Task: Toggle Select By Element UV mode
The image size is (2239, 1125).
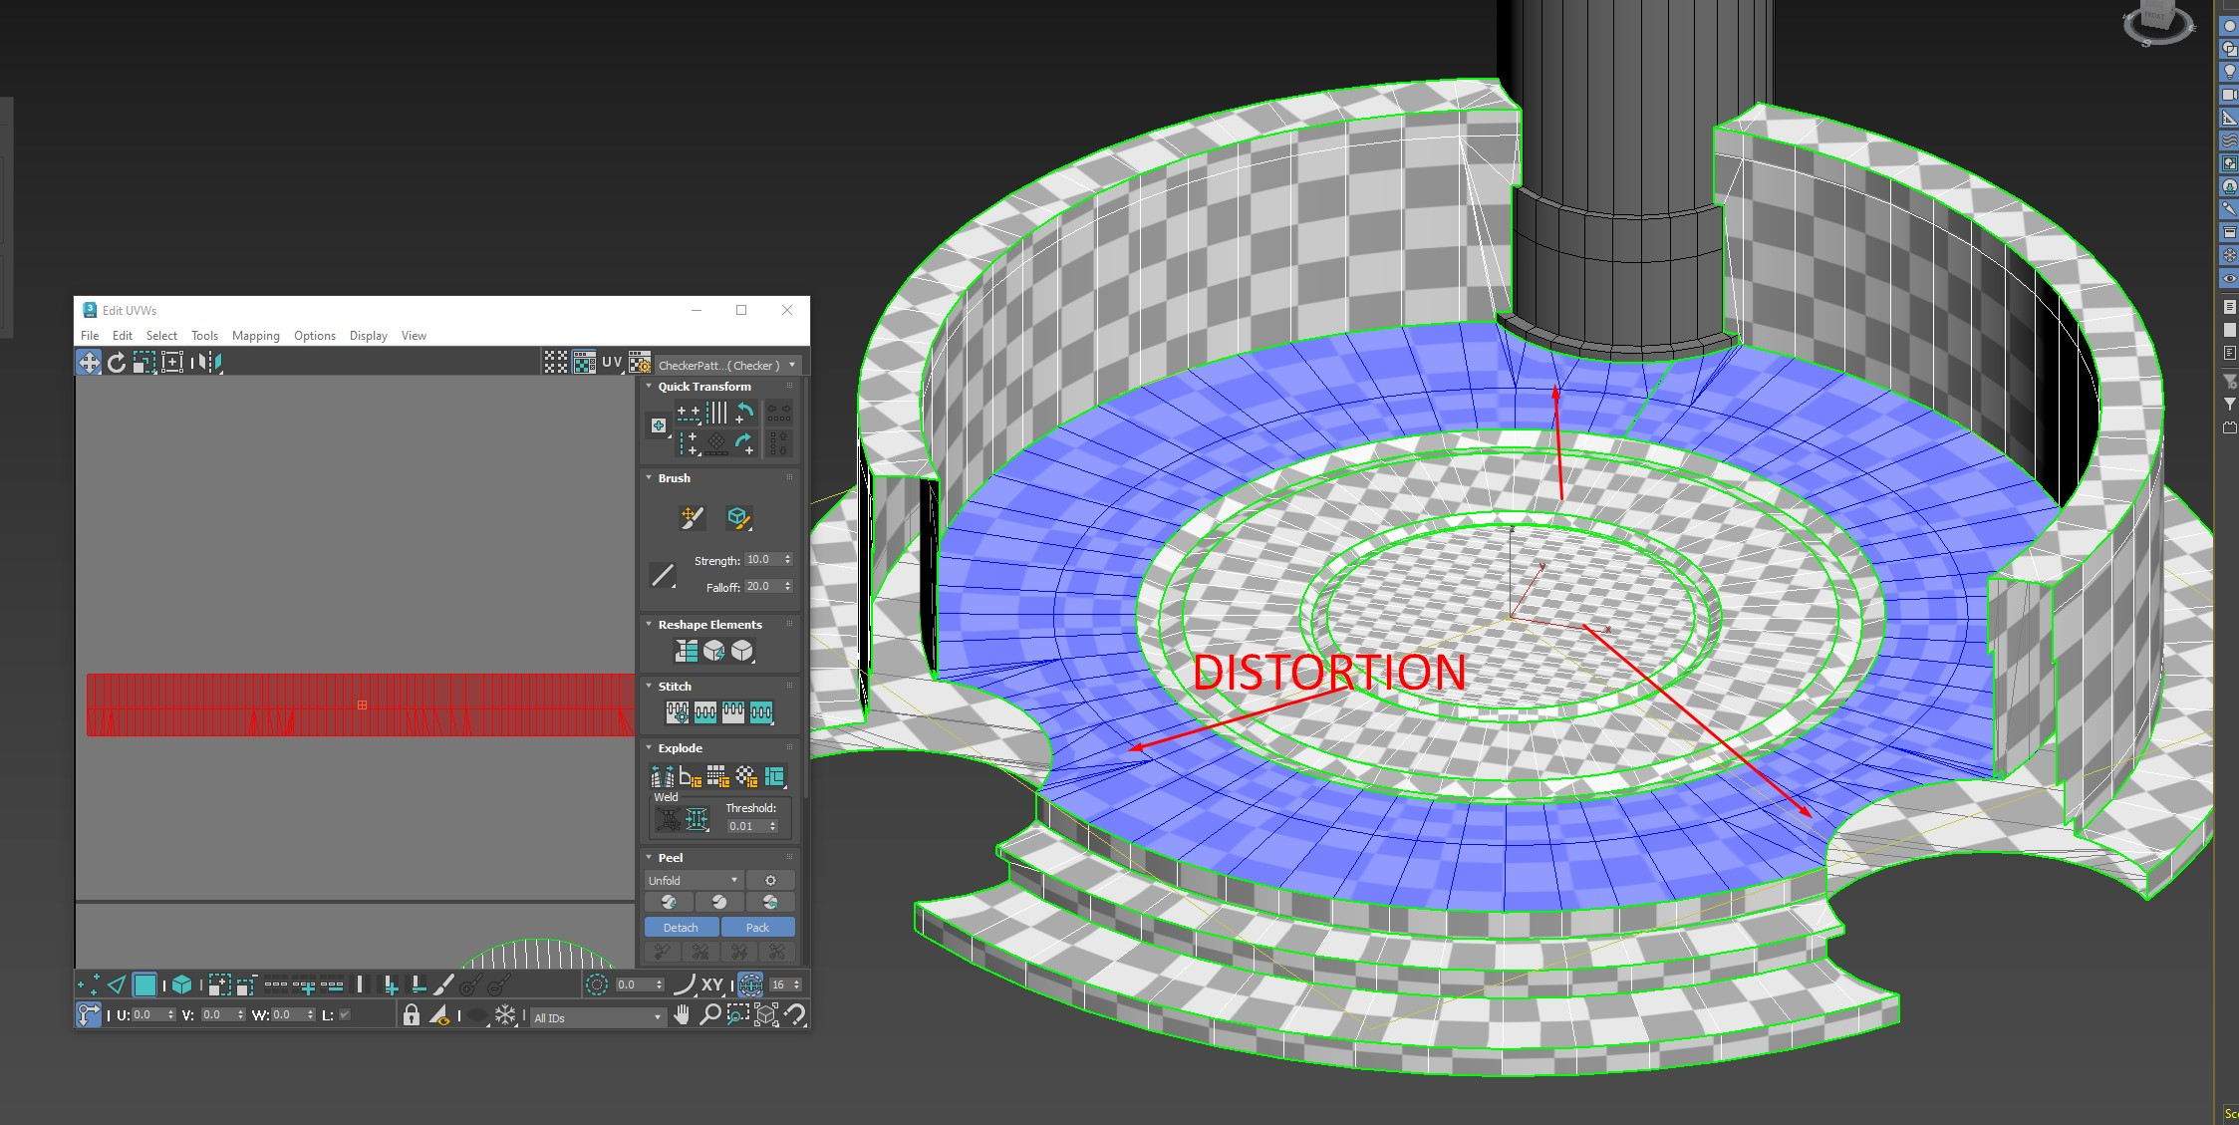Action: [181, 984]
